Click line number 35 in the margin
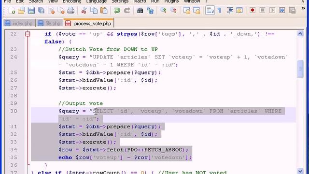Image resolution: width=309 pixels, height=174 pixels. click(14, 158)
